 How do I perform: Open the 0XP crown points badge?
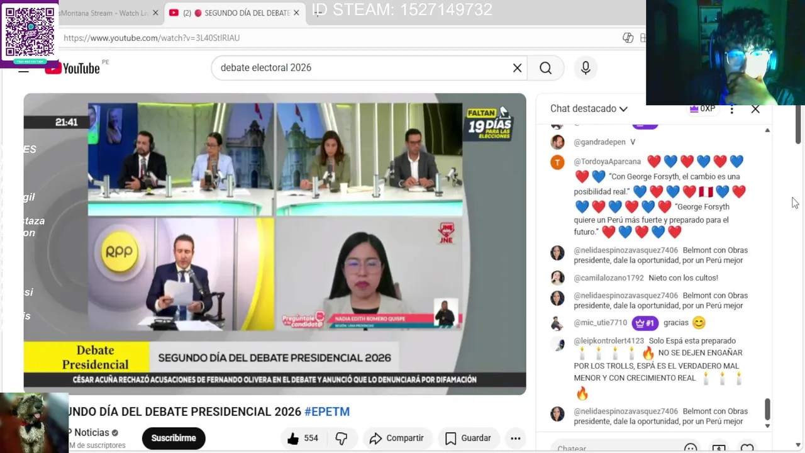point(702,109)
